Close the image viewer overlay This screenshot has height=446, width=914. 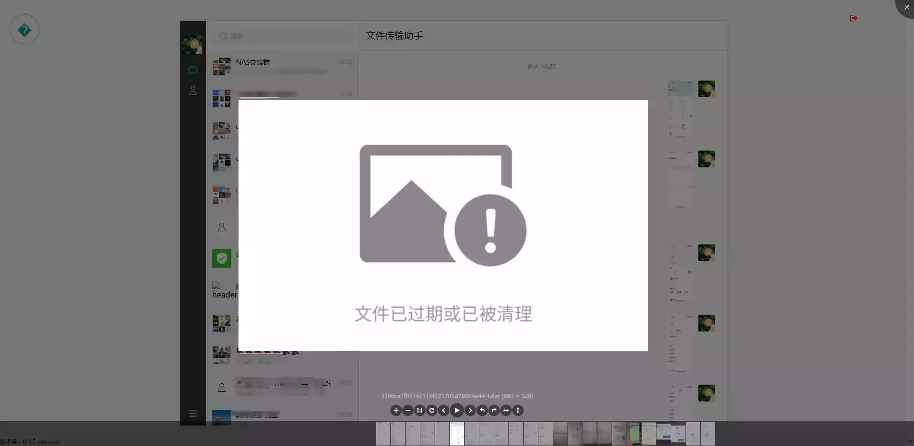tap(906, 7)
